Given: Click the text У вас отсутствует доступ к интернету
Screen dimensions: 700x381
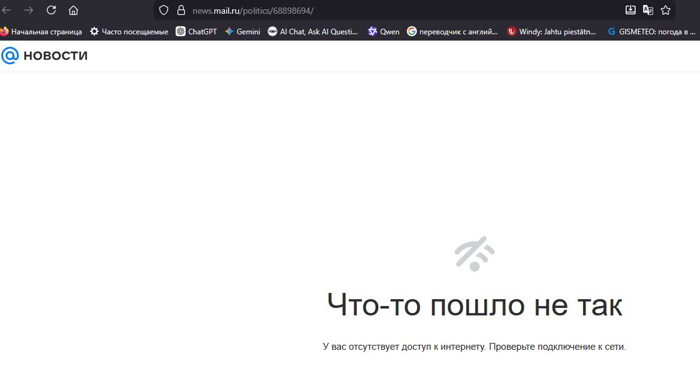Looking at the screenshot, I should (404, 347).
